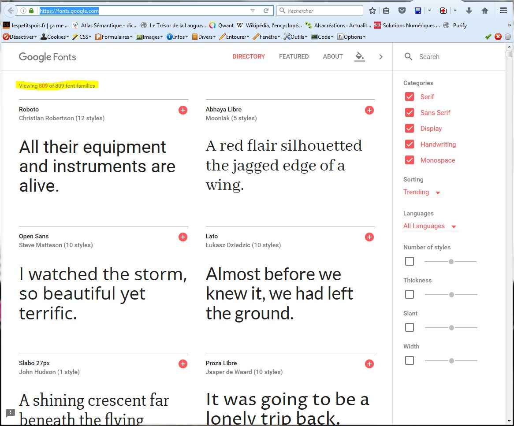Add Open Sans font with plus icon

coord(183,237)
